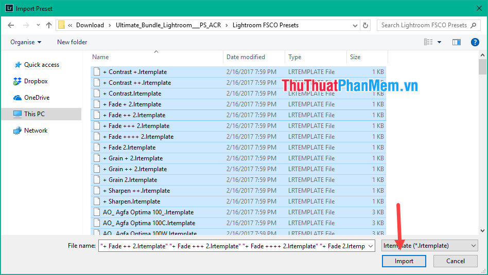Click the file list scrollbar thumb
The height and width of the screenshot is (275, 488).
pos(483,67)
